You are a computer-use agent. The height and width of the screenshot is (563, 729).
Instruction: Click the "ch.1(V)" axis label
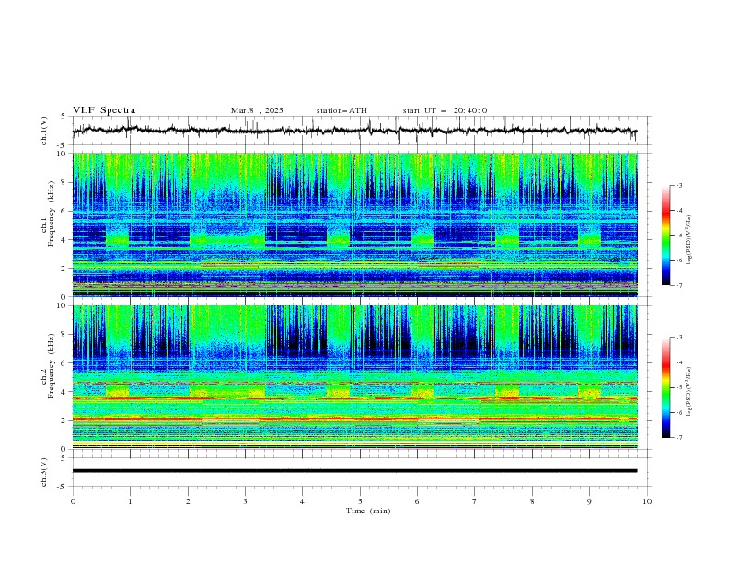[44, 131]
